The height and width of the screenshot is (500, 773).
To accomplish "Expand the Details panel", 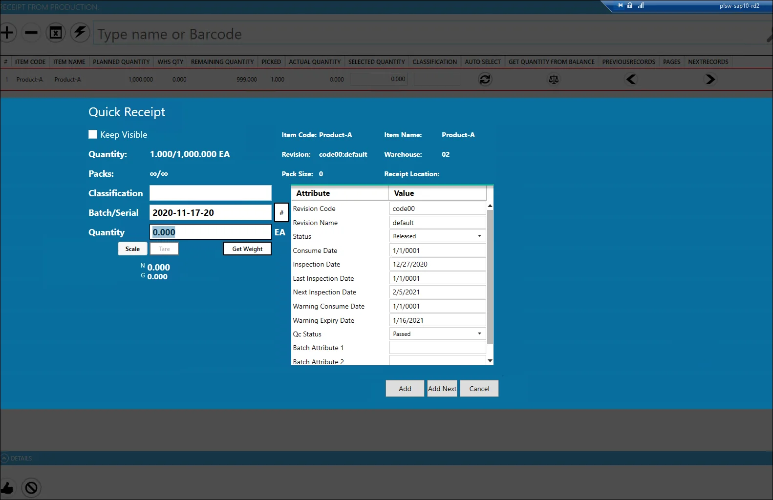I will coord(5,458).
